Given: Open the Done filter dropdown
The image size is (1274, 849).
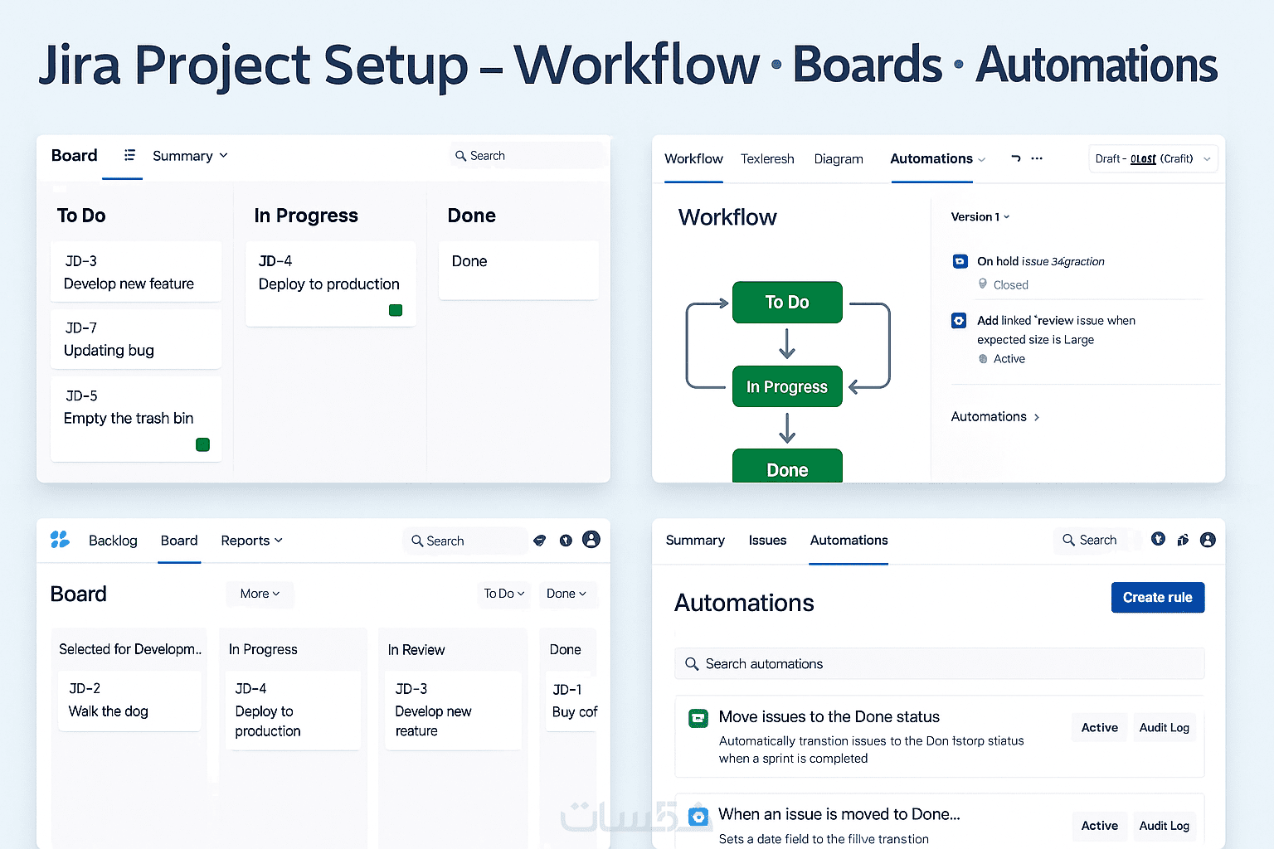Looking at the screenshot, I should pos(566,594).
